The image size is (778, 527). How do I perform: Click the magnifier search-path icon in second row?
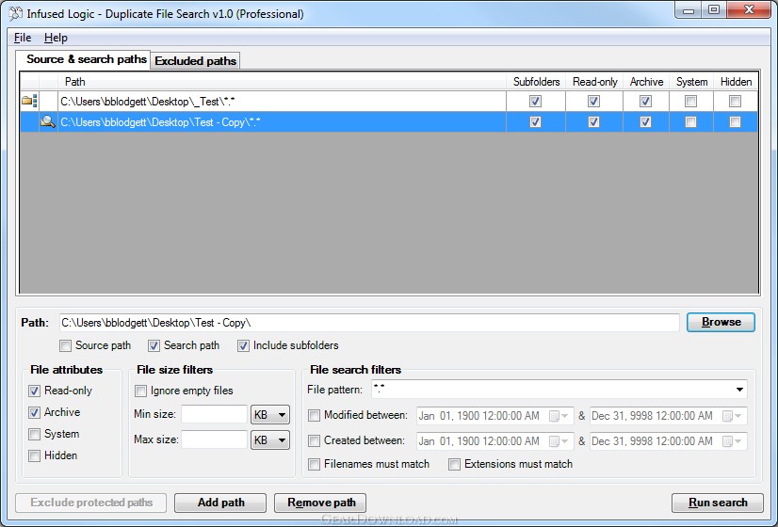click(x=48, y=121)
